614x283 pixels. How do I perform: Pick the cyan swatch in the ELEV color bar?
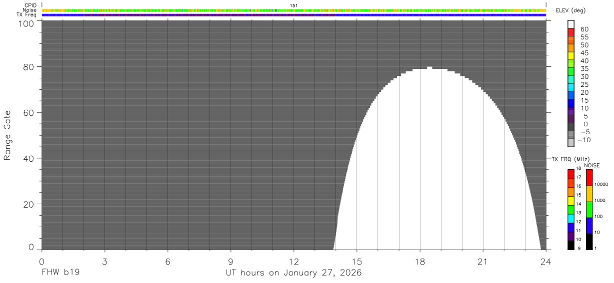pos(571,87)
